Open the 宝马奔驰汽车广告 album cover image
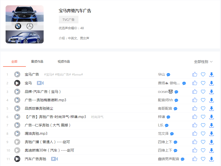The image size is (221, 166). coord(25,24)
